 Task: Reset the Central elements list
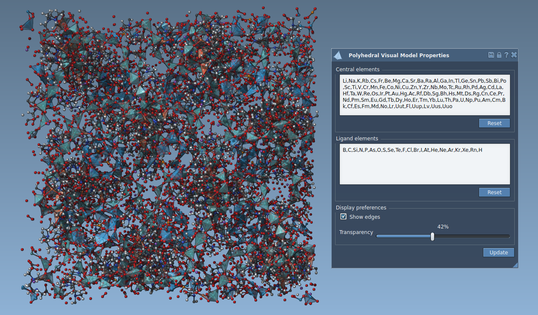click(494, 123)
